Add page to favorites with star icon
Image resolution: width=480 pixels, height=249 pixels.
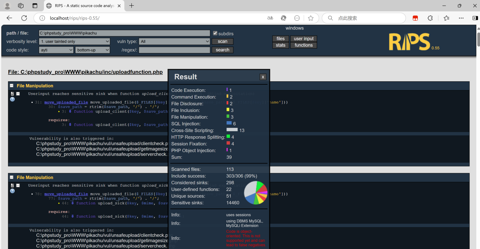(311, 18)
